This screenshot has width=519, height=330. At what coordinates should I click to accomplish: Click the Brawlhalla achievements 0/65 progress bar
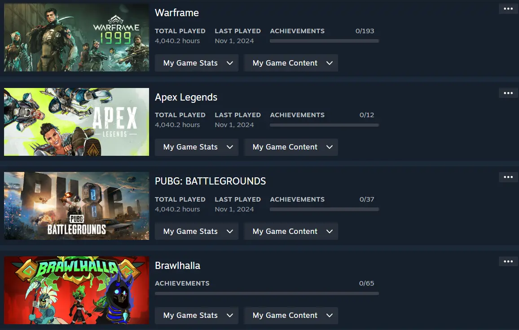point(267,294)
